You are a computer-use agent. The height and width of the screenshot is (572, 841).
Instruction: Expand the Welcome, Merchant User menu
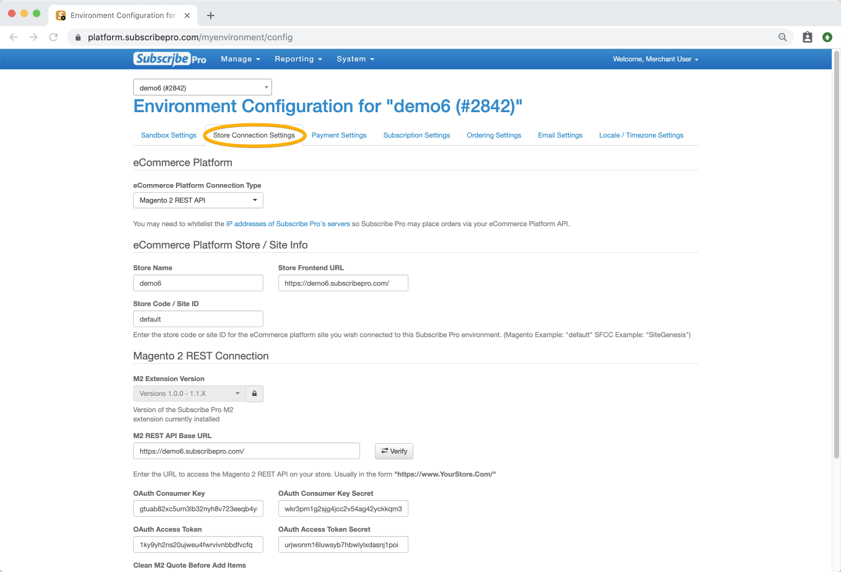tap(656, 59)
